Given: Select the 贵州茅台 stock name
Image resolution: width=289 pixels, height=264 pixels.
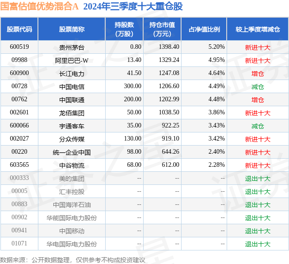Looking at the screenshot, I should (72, 47).
